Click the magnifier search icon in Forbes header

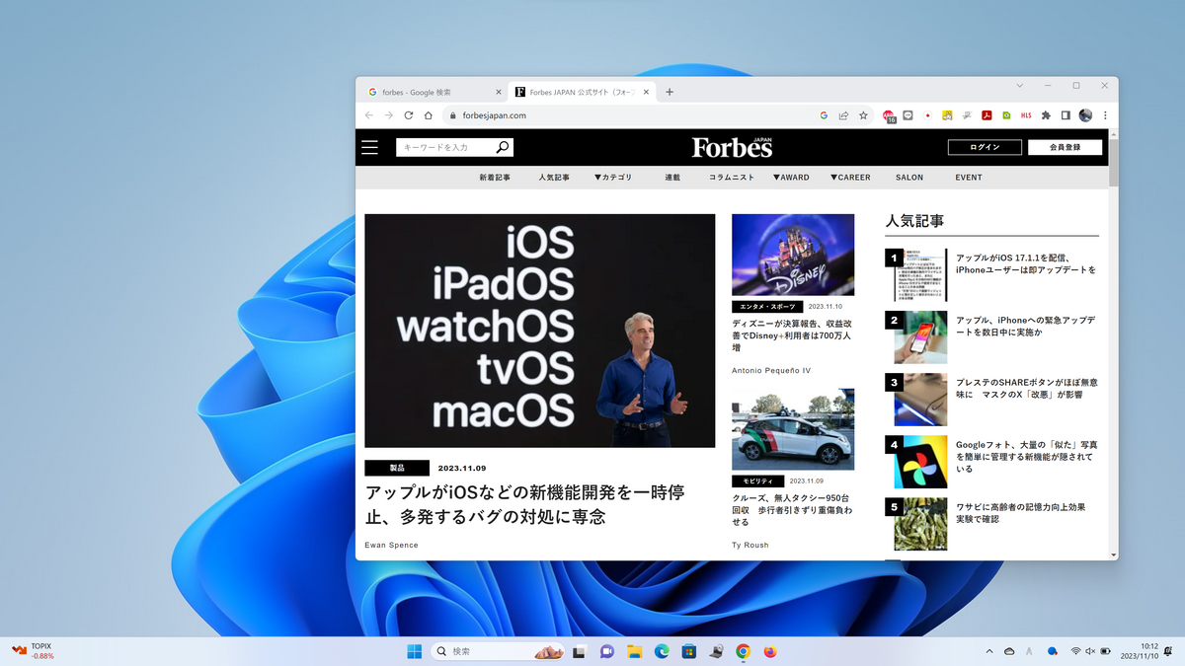(x=503, y=147)
